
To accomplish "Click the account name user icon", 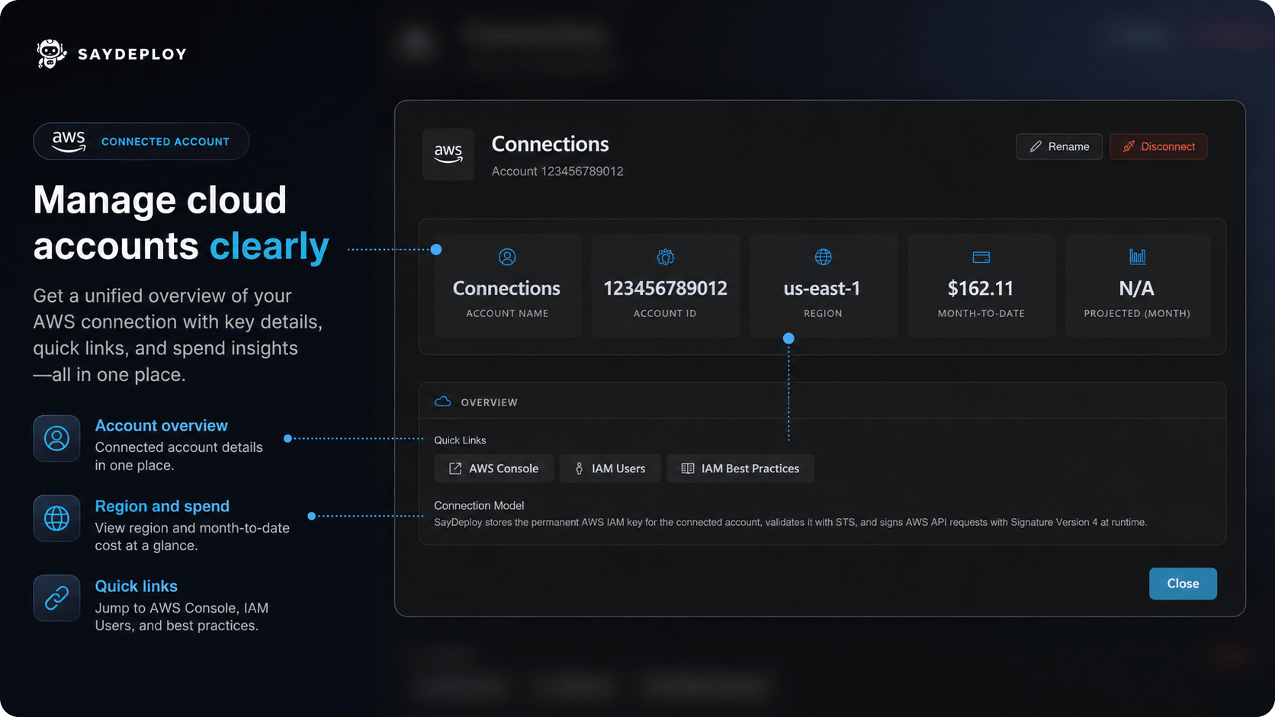I will point(507,257).
